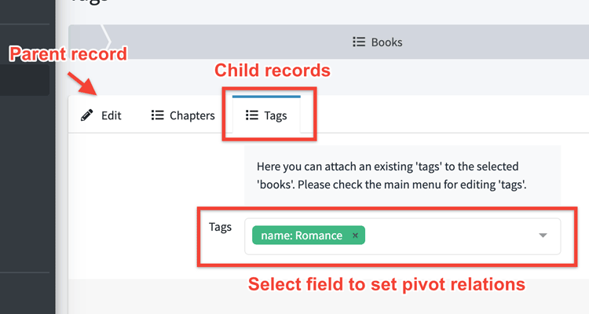Click the Tags field label
The image size is (589, 314).
pos(220,227)
